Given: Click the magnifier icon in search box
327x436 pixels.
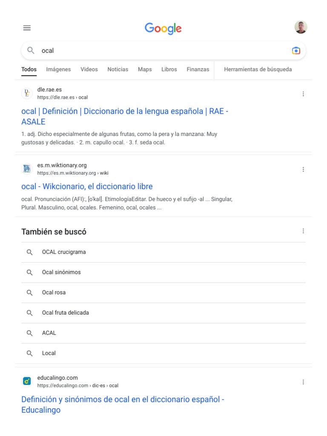Looking at the screenshot, I should click(31, 51).
